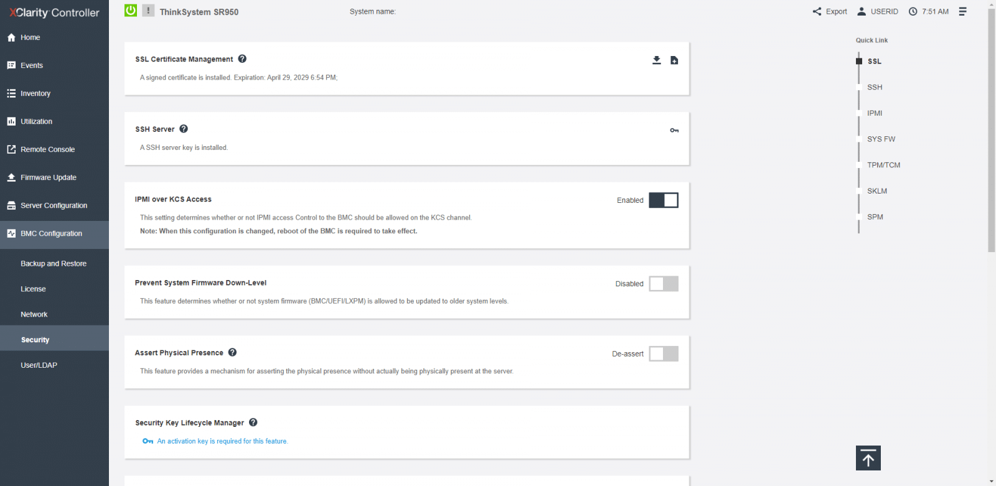The image size is (996, 486).
Task: Click the back-to-top arrow button
Action: point(868,458)
